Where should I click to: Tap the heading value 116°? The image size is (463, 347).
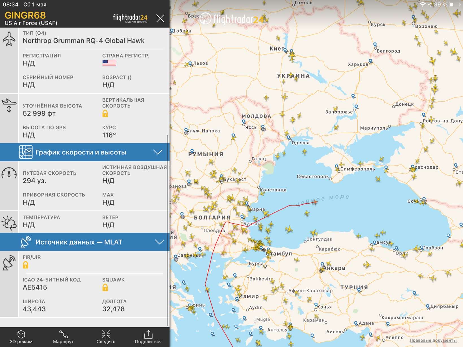click(109, 135)
